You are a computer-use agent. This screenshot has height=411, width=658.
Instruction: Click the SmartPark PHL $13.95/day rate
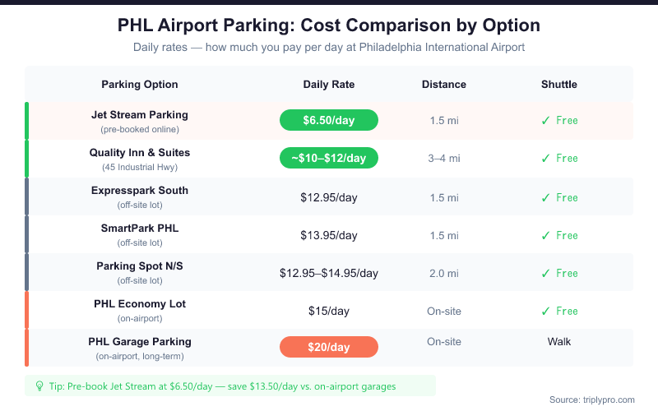329,235
